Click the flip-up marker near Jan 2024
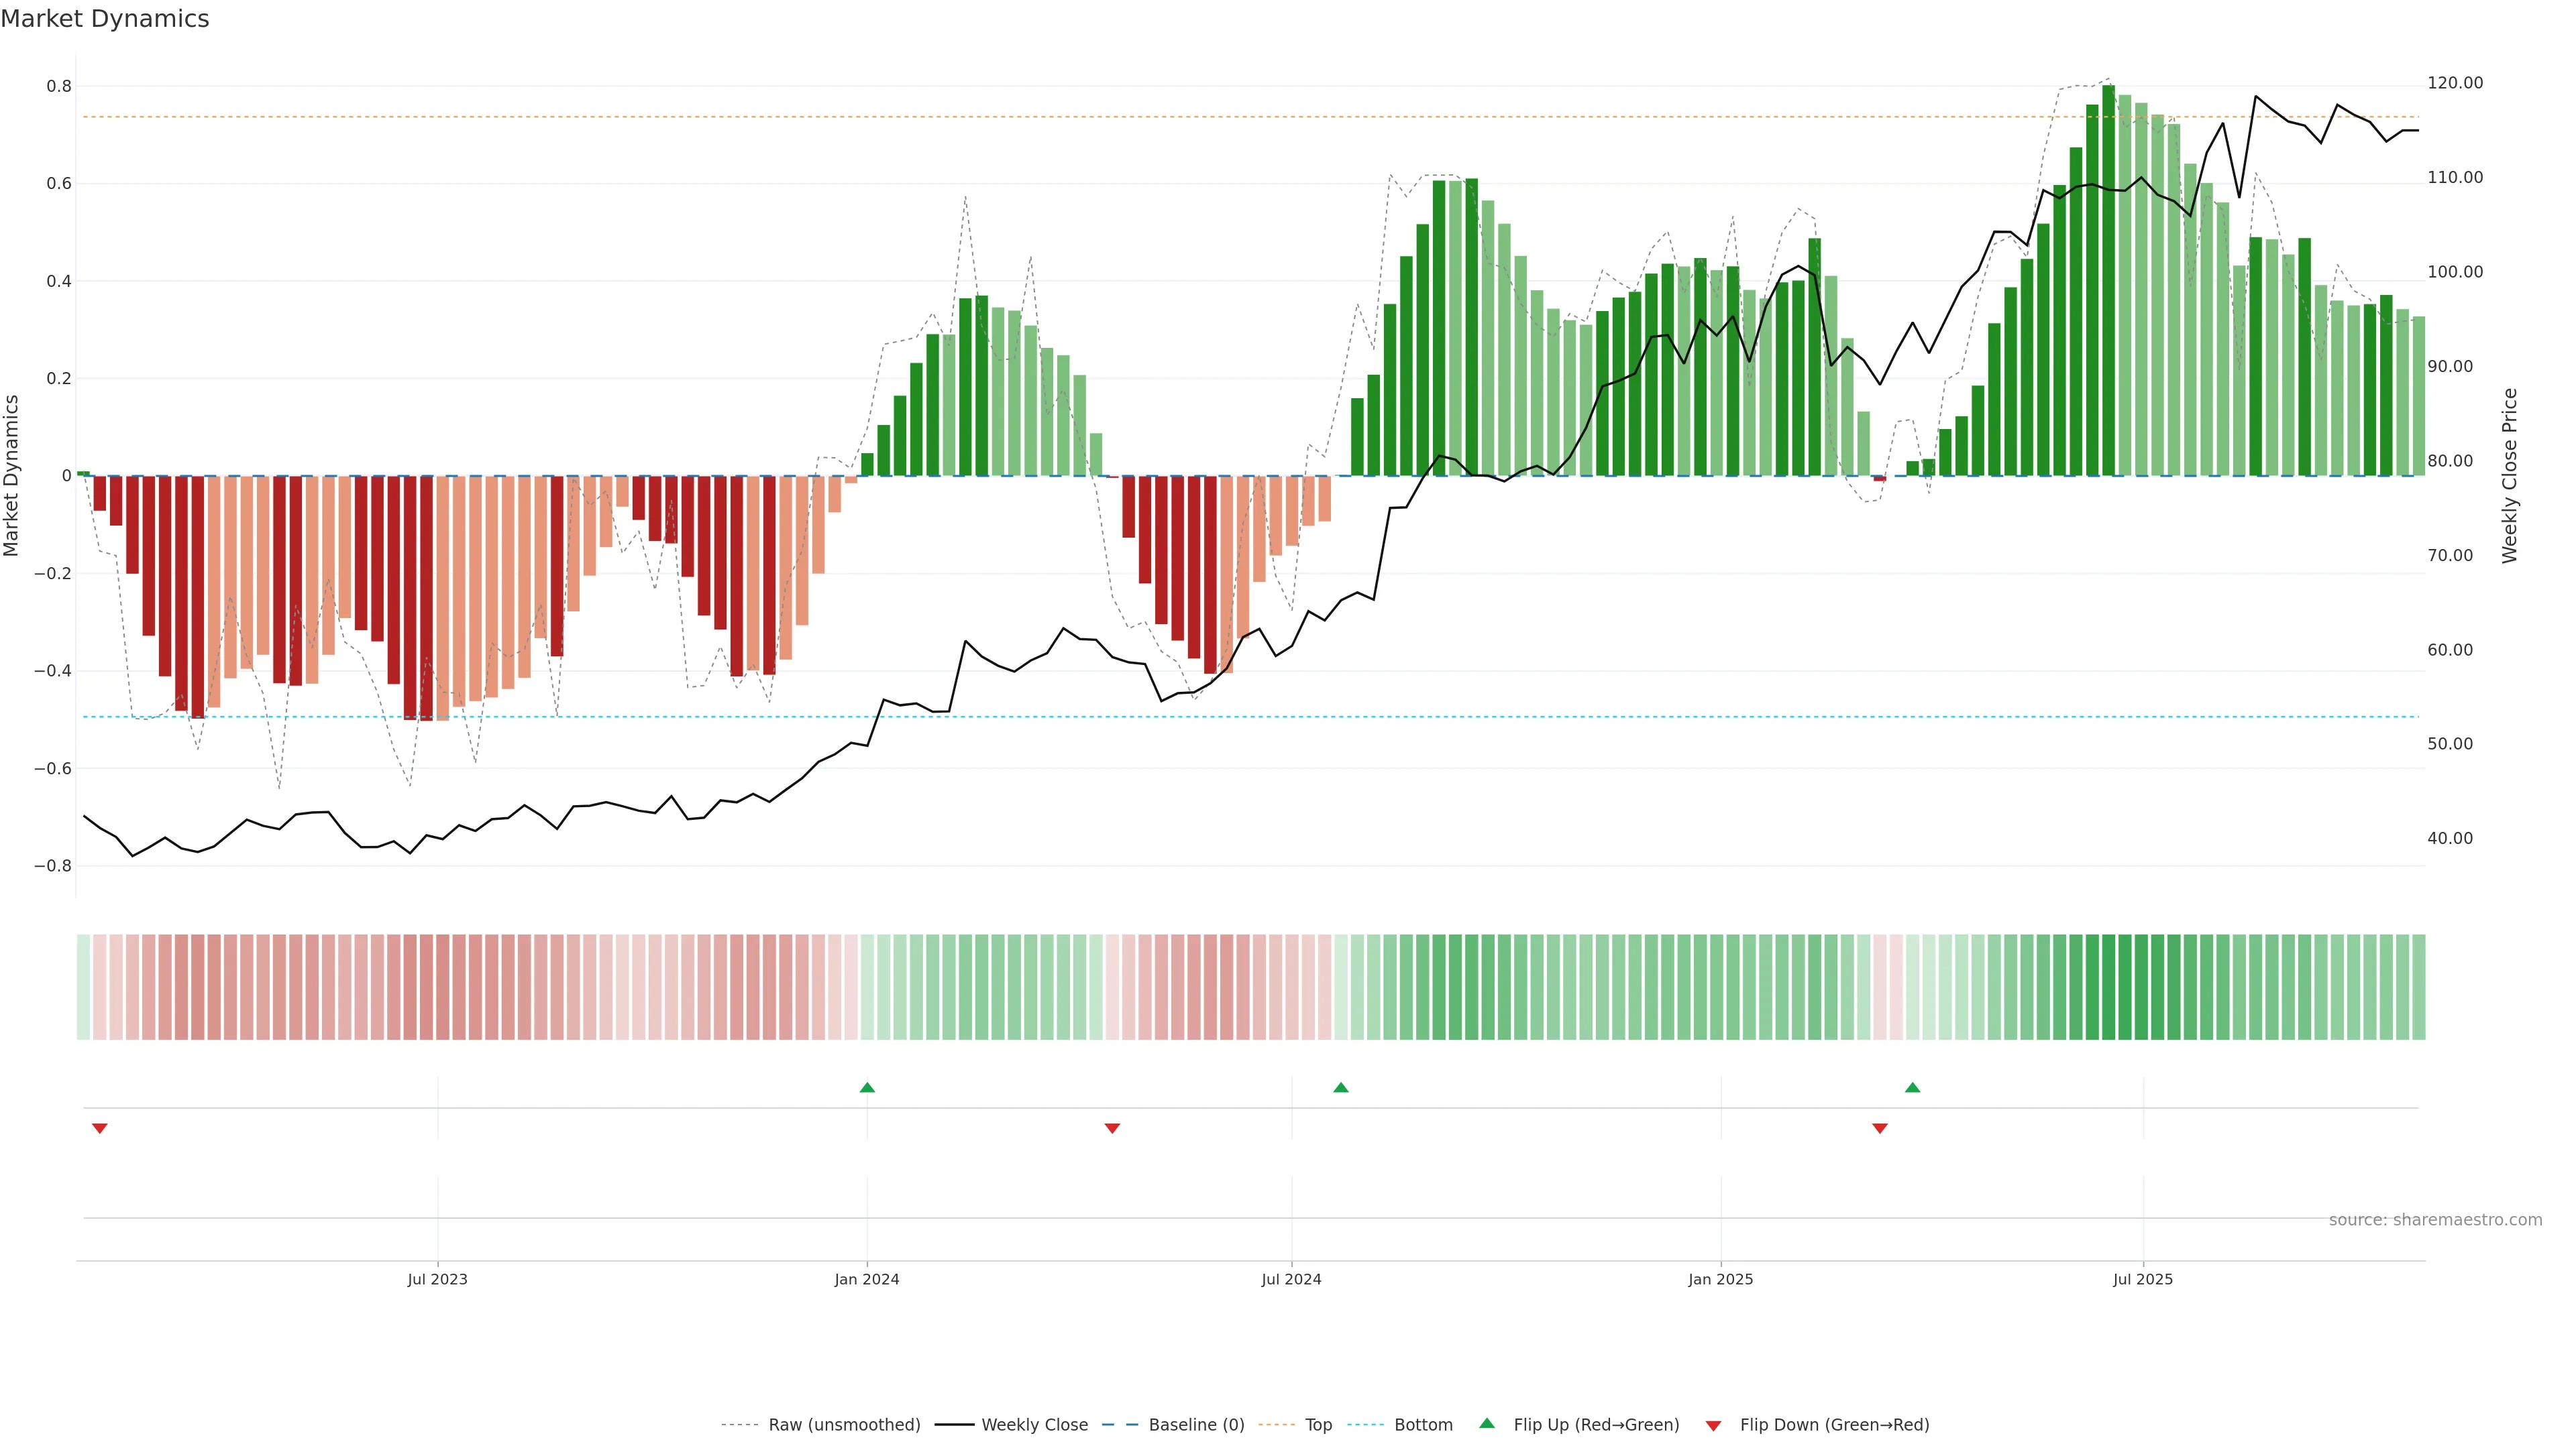Image resolution: width=2576 pixels, height=1448 pixels. [867, 1087]
